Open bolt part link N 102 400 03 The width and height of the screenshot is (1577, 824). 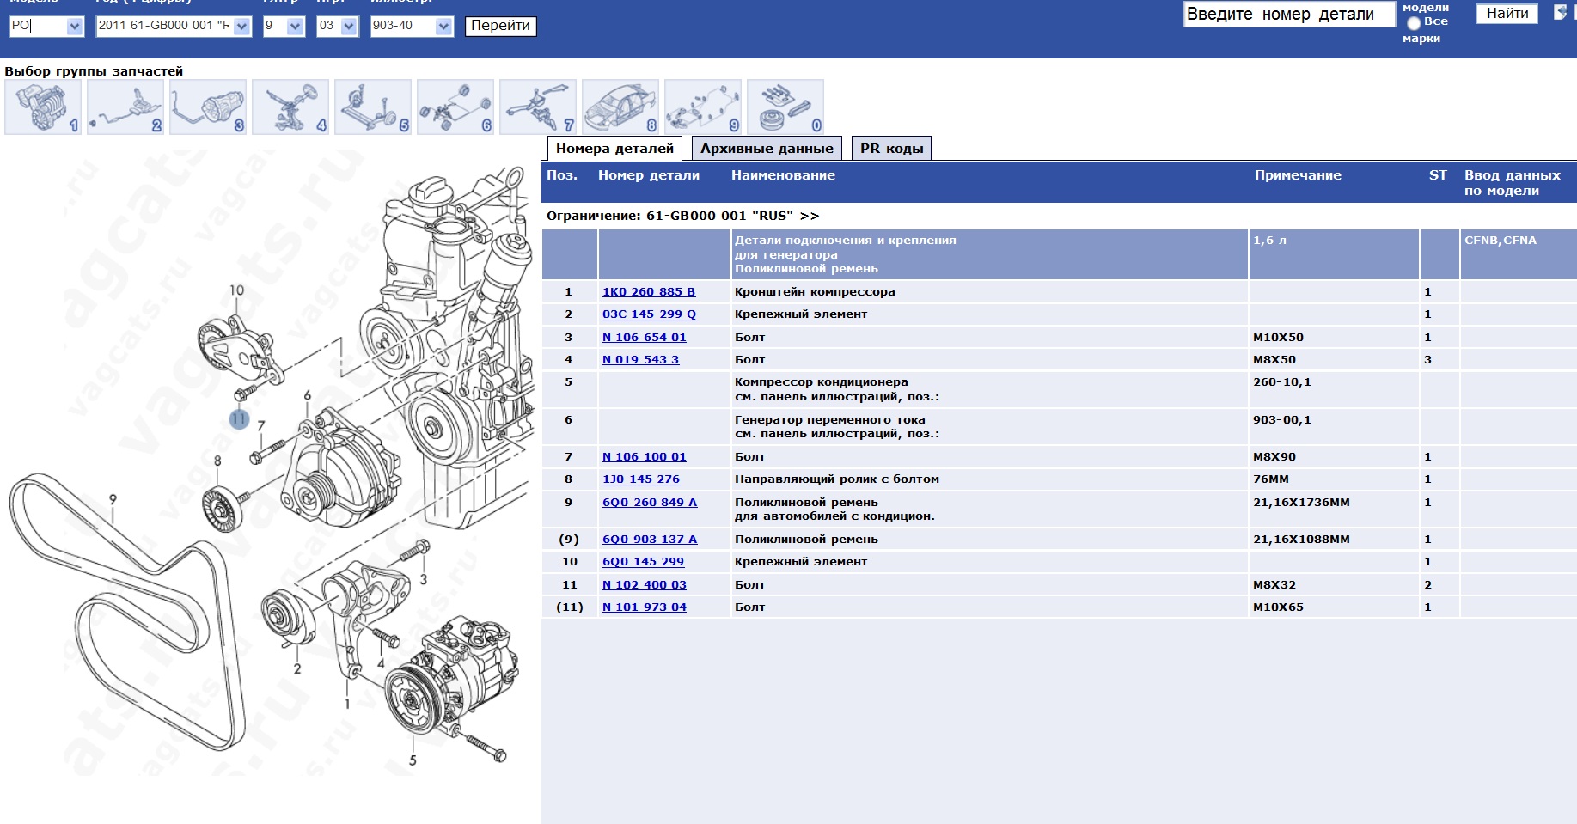tap(645, 585)
